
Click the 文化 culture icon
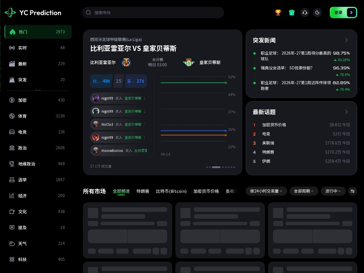click(x=12, y=212)
